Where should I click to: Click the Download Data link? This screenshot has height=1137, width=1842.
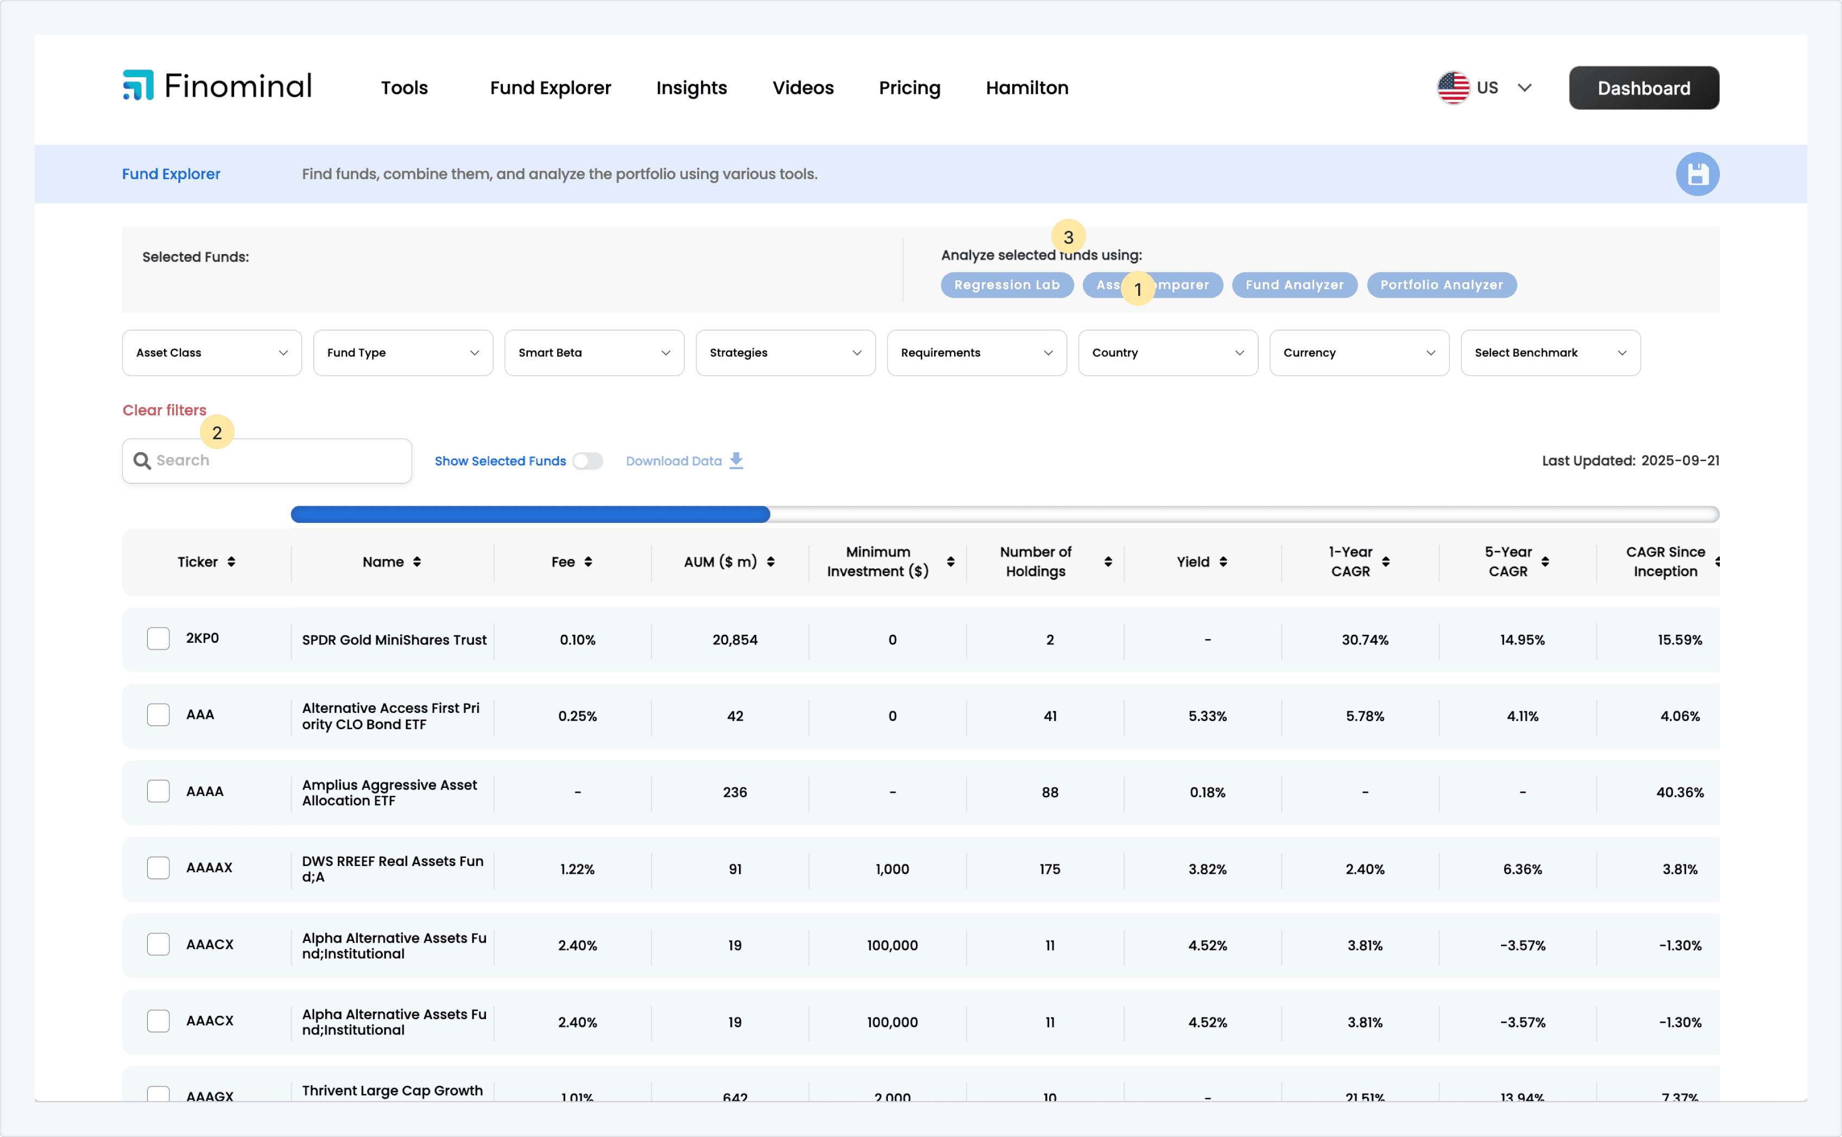pyautogui.click(x=674, y=461)
